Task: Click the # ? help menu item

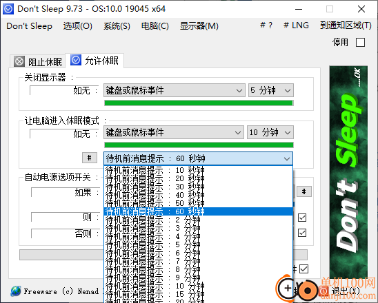Action: tap(266, 25)
